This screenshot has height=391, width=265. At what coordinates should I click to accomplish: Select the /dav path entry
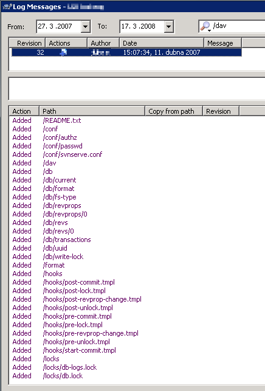coord(49,163)
